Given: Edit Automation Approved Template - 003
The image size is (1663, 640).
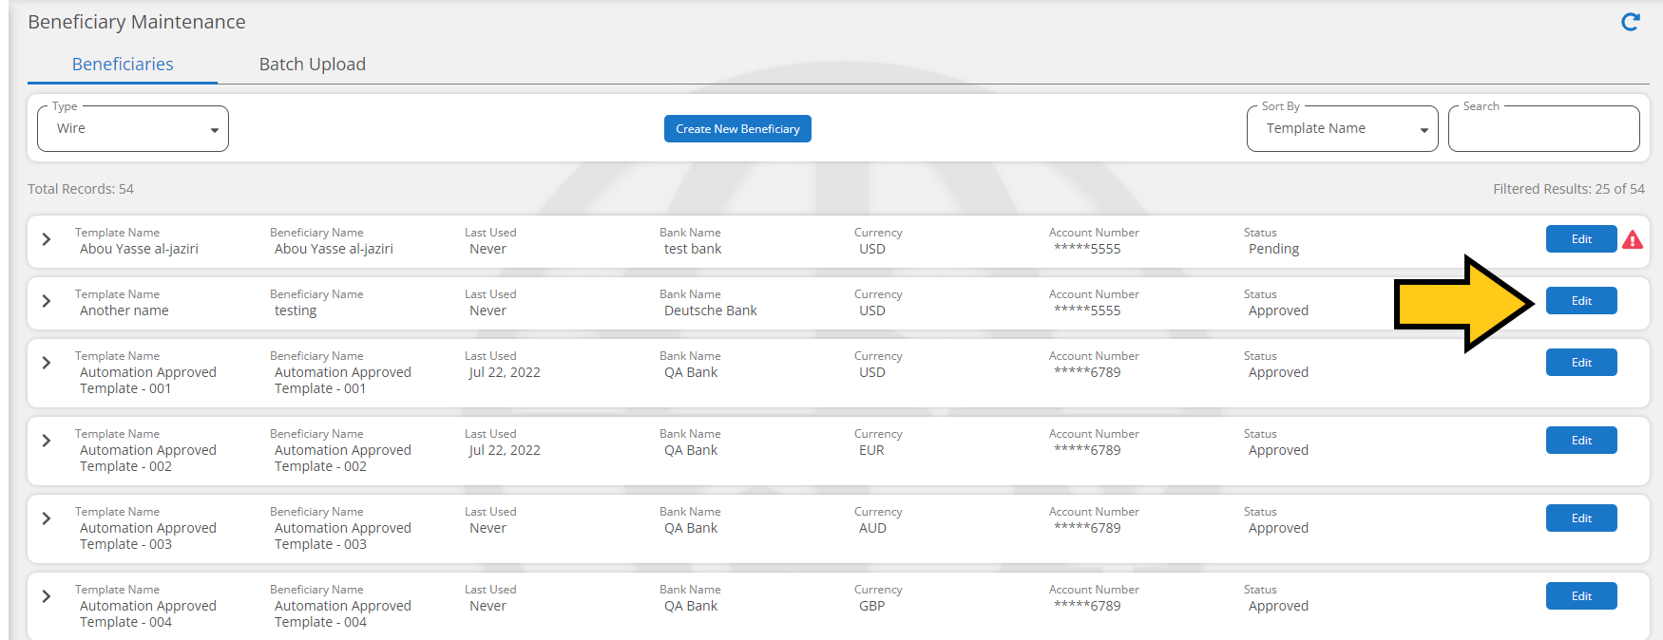Looking at the screenshot, I should [x=1581, y=518].
